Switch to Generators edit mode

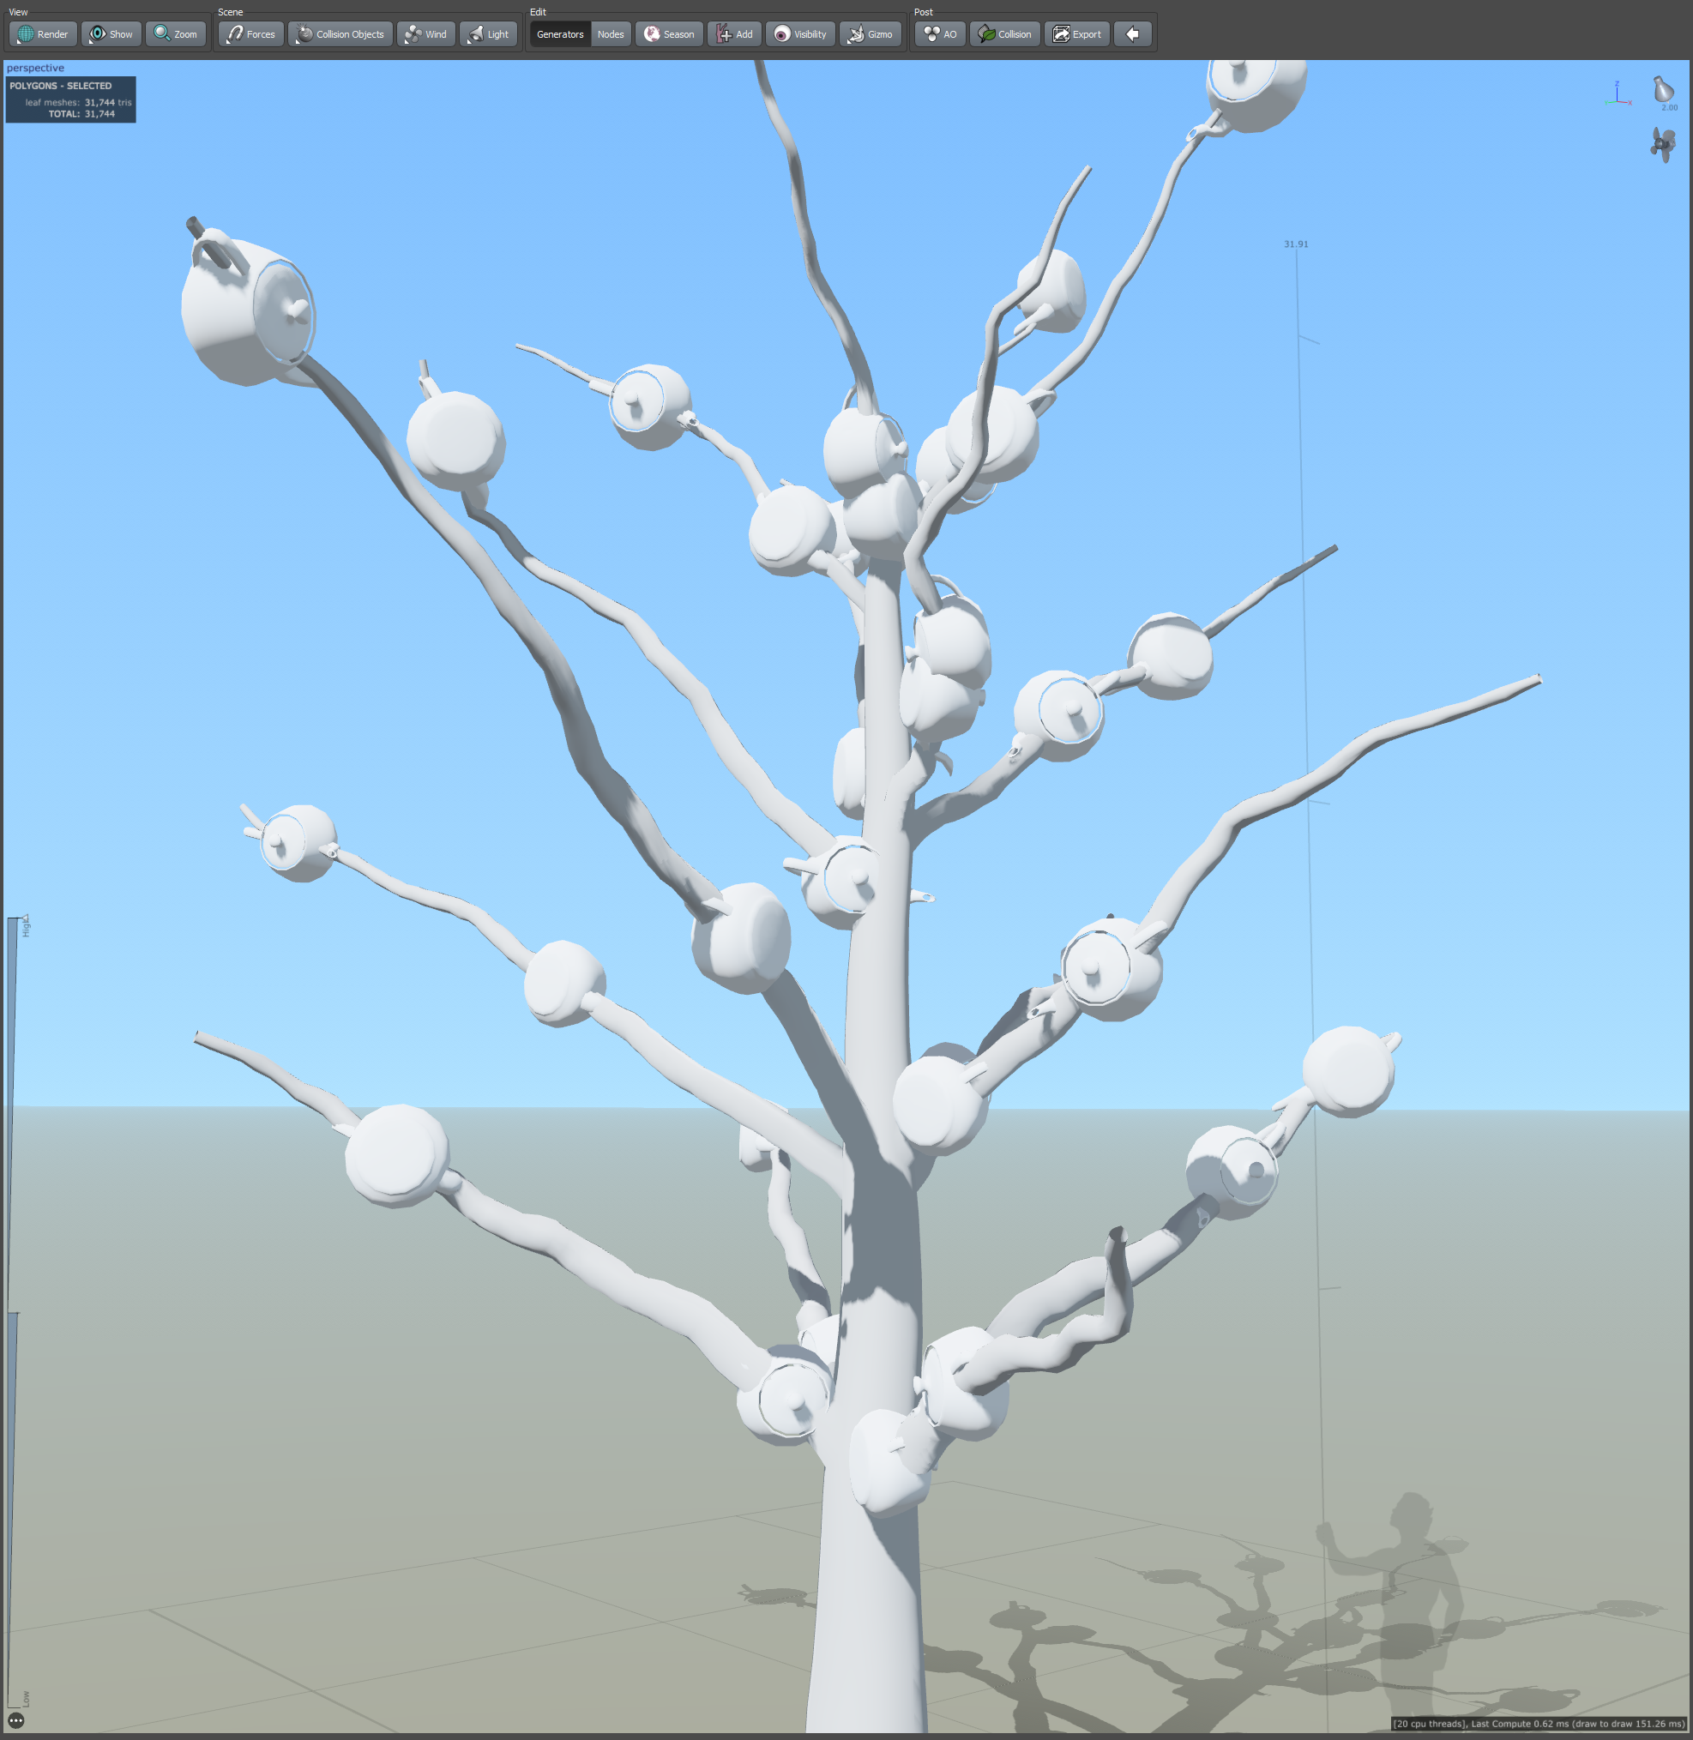[559, 33]
